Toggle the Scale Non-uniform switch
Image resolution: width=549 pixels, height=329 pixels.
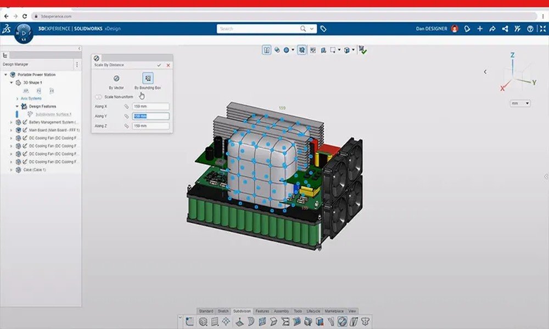[x=99, y=97]
